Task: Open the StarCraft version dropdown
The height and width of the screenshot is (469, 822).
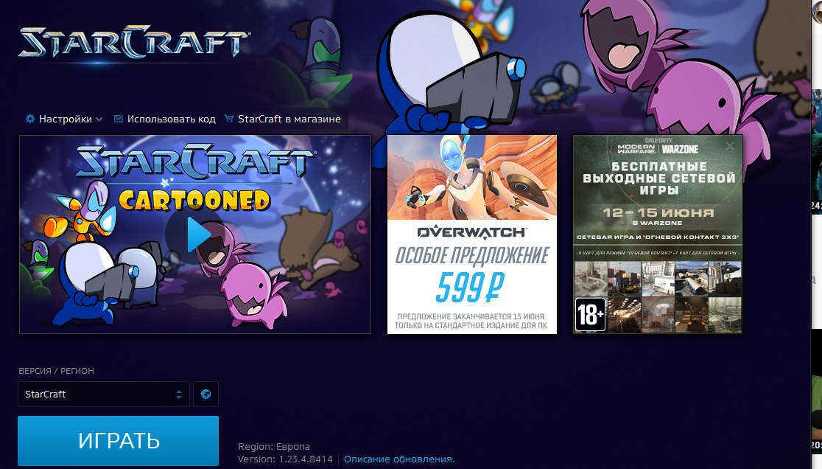Action: click(103, 394)
